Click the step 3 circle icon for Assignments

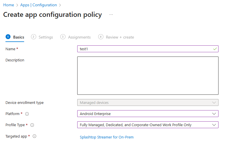coord(63,37)
